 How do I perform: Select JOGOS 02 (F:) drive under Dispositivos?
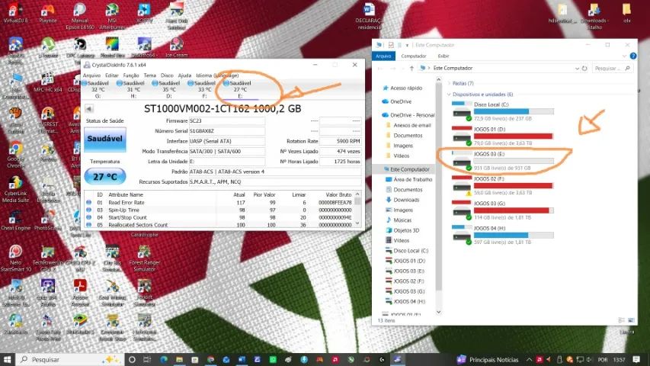tap(503, 185)
